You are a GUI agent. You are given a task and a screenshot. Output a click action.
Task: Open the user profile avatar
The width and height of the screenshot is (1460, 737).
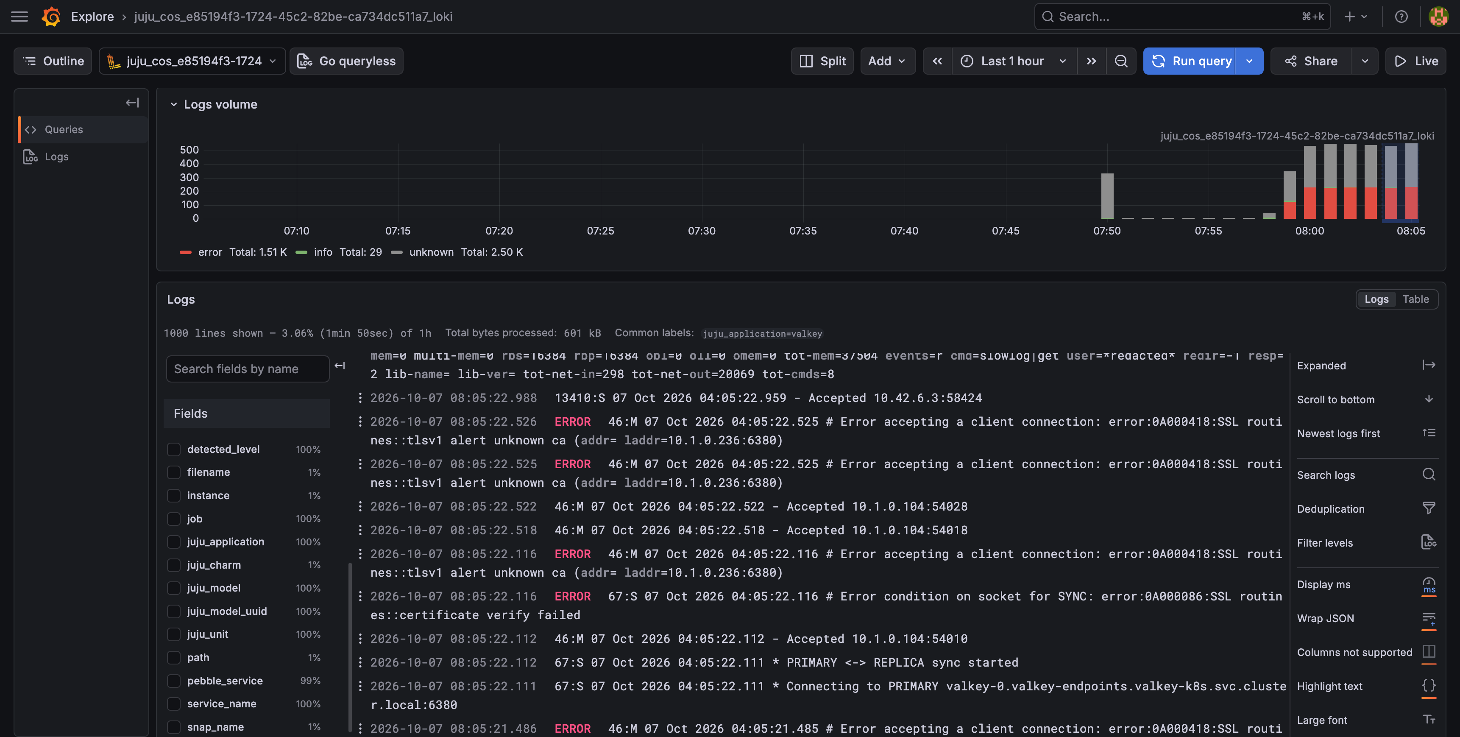point(1438,17)
